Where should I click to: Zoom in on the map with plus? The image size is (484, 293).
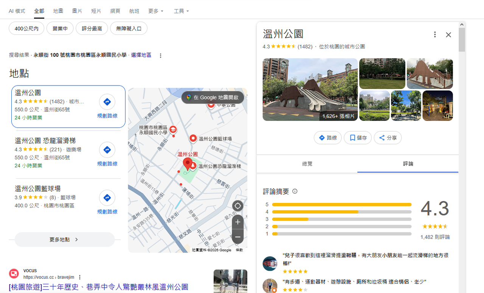click(x=237, y=222)
